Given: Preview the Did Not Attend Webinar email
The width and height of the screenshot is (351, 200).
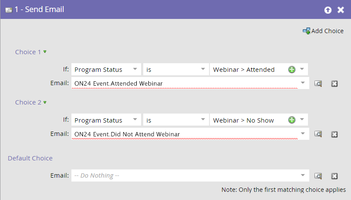Looking at the screenshot, I should (x=318, y=134).
